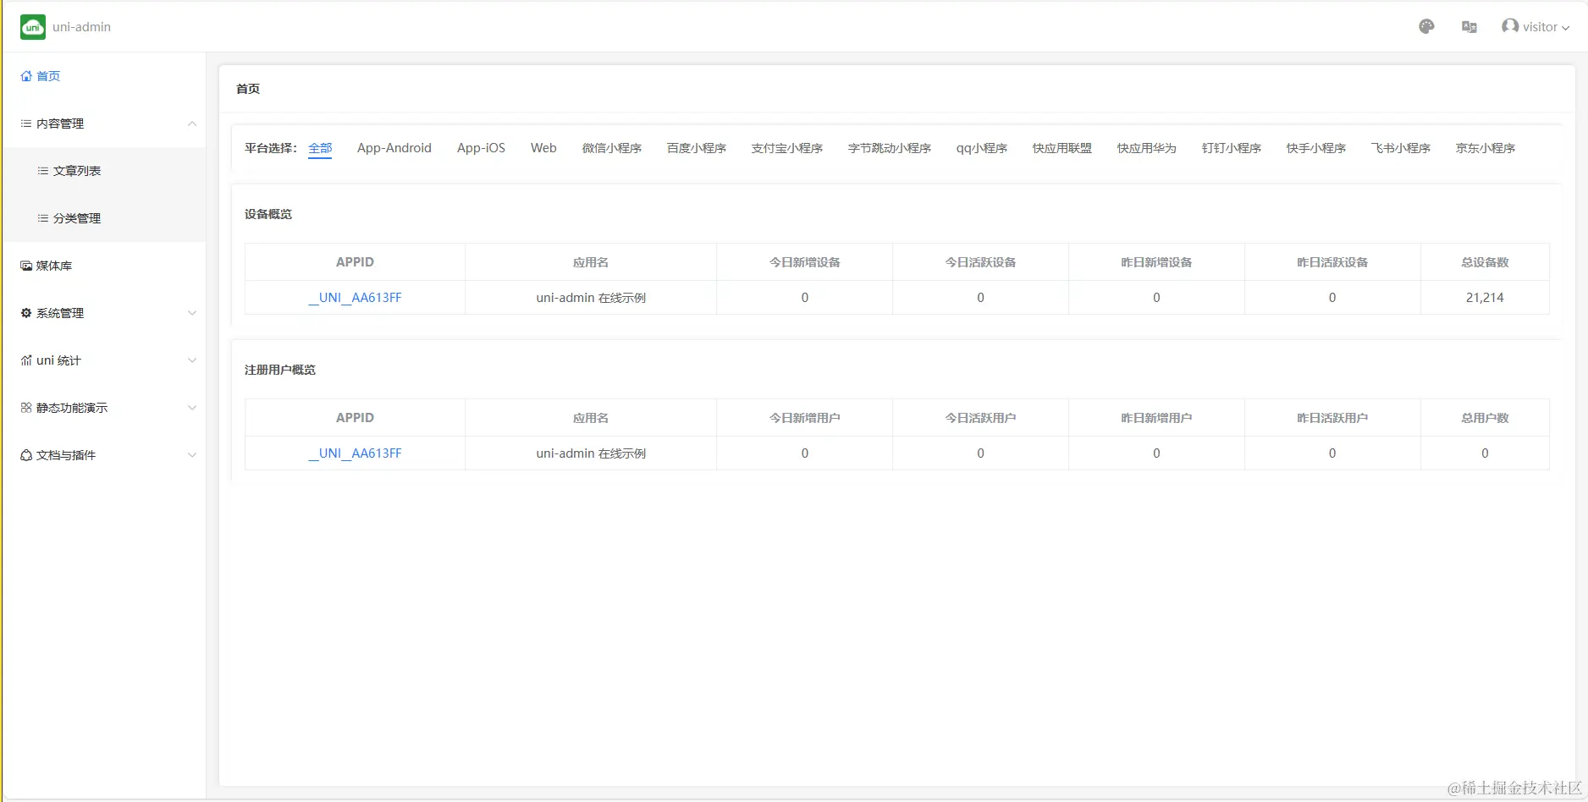Select the 飞书小程序 platform tab
This screenshot has height=802, width=1588.
click(1401, 148)
